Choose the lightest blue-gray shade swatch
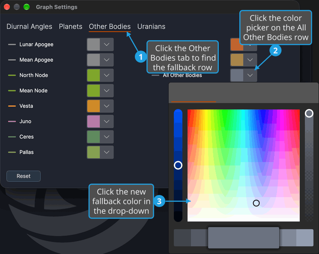Image resolution: width=319 pixels, height=254 pixels. tap(305, 238)
